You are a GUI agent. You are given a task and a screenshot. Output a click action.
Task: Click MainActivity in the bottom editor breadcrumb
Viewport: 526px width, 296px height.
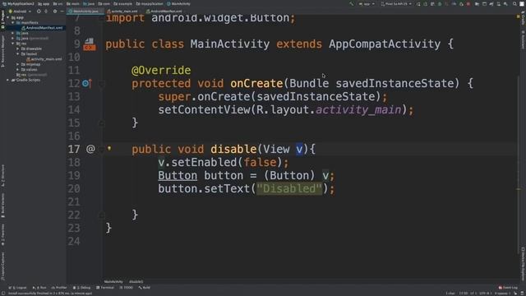113,281
